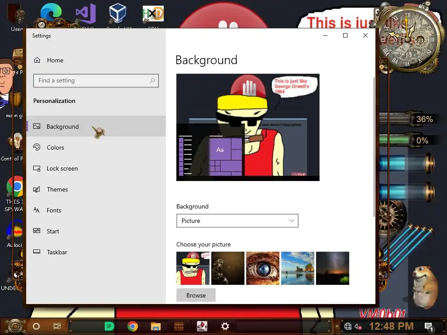Screen dimensions: 447x335
Task: Open the Themes settings page
Action: pos(96,189)
